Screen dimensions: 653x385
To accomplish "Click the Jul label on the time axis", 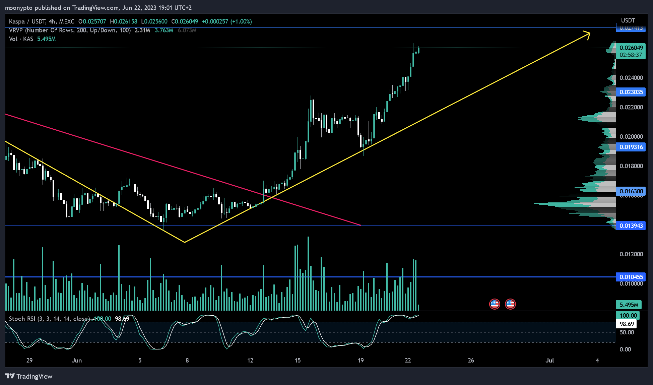I will (549, 360).
